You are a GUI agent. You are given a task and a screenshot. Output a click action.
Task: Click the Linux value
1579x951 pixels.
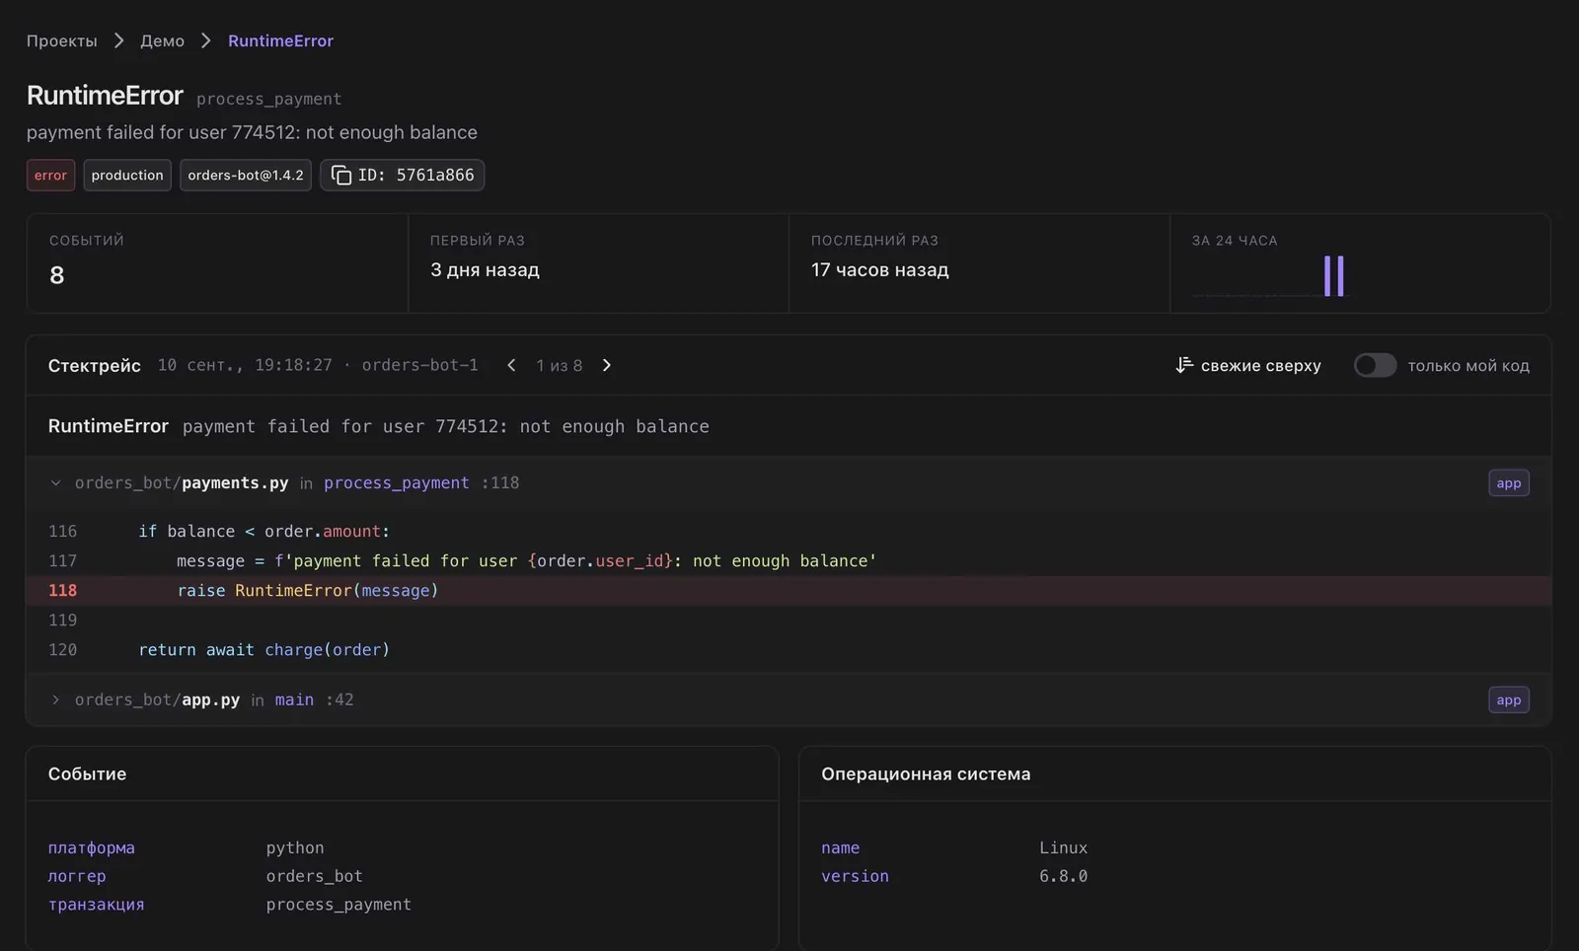click(x=1063, y=847)
